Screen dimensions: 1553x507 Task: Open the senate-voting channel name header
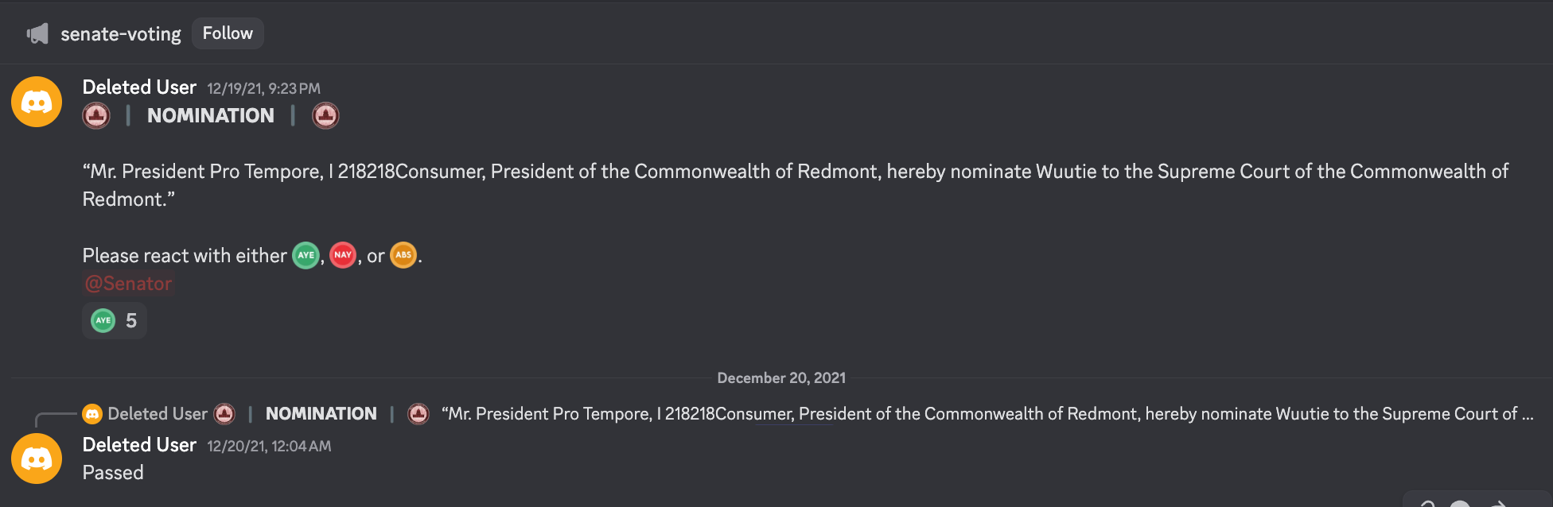click(121, 34)
